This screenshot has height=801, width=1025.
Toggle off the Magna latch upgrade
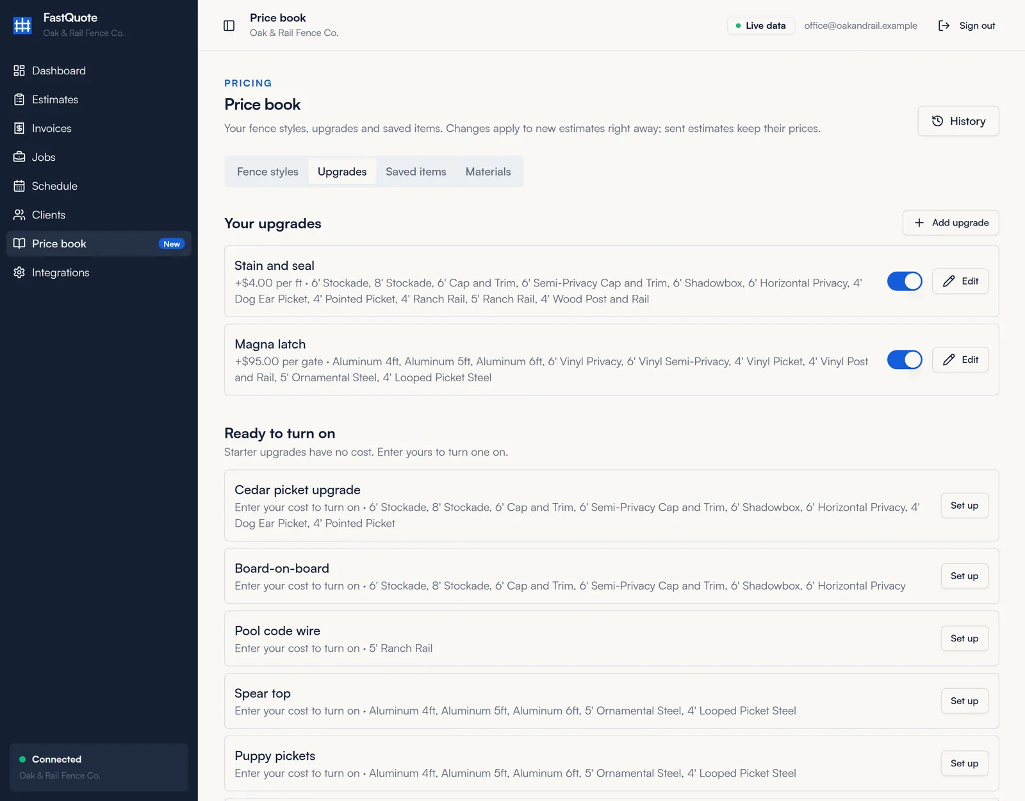[905, 359]
